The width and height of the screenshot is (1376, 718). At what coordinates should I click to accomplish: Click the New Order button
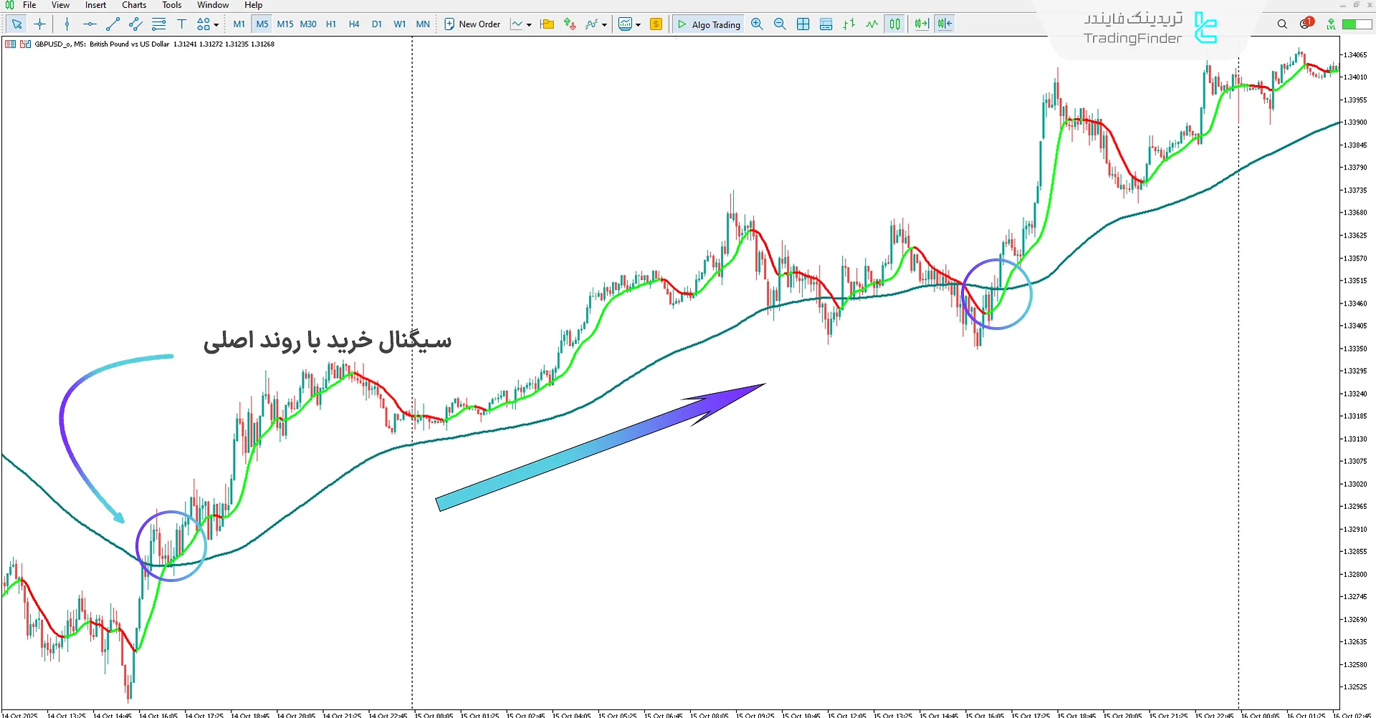[x=473, y=24]
